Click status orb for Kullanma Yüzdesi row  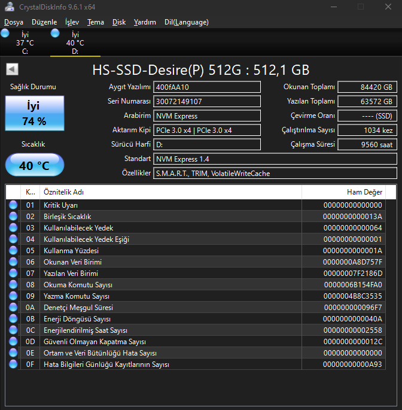(x=14, y=251)
